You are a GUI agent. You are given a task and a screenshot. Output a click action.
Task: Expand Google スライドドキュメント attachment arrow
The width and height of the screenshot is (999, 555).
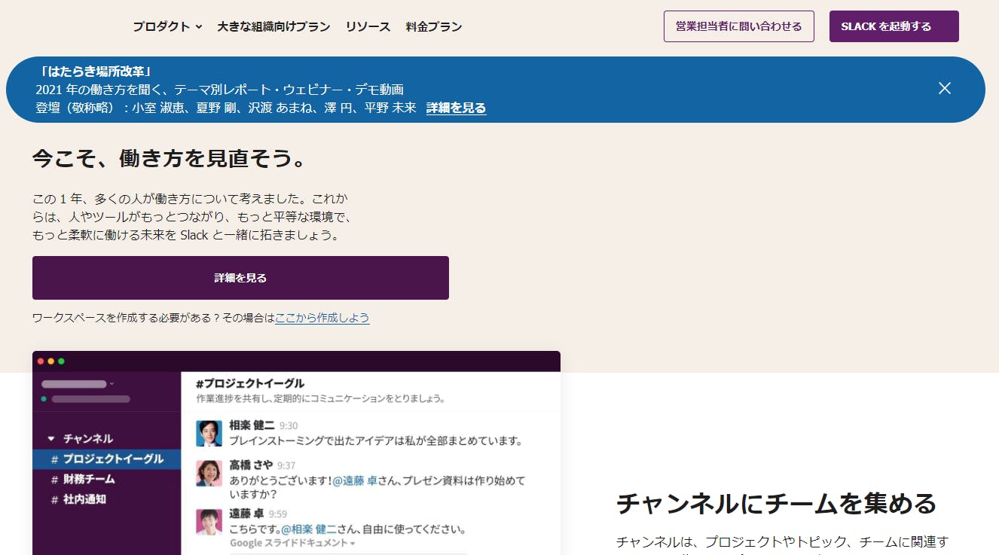(353, 543)
